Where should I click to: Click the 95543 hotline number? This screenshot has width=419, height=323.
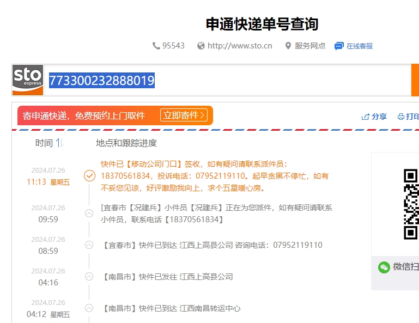173,46
